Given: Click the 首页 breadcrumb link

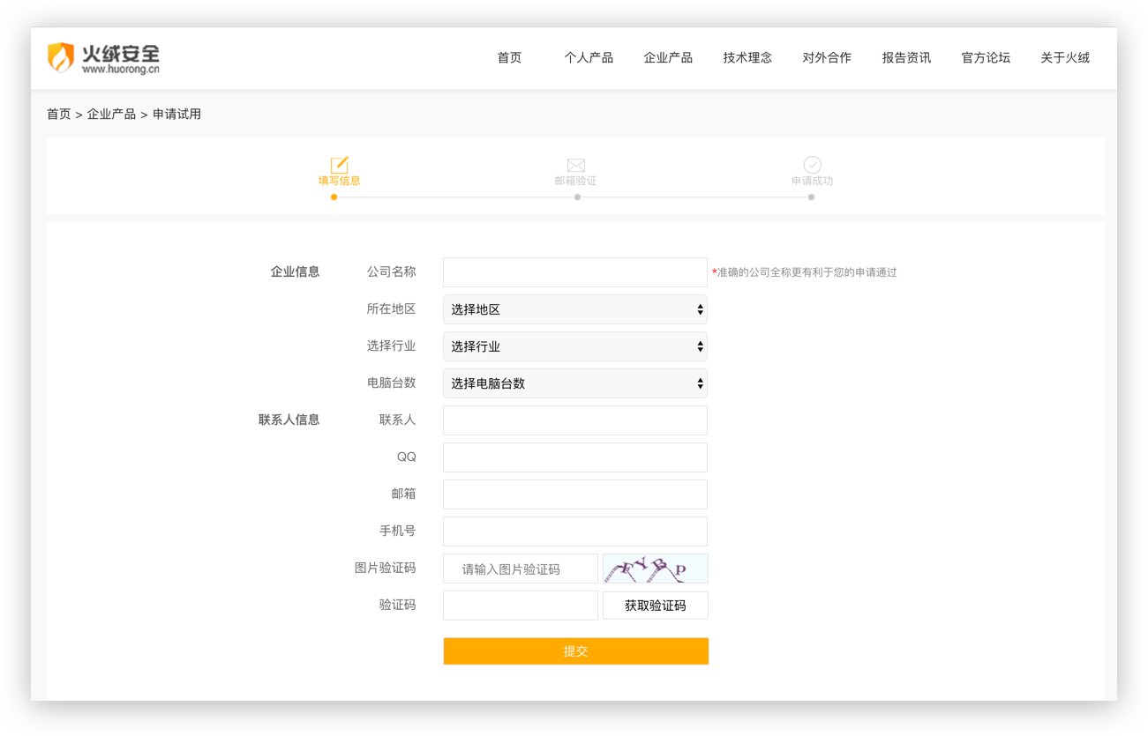Looking at the screenshot, I should [x=59, y=114].
